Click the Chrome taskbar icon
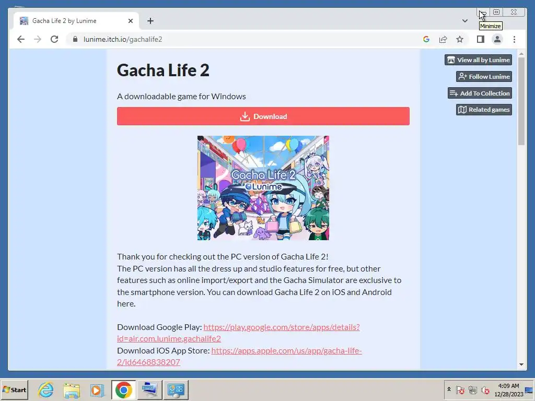535x401 pixels. pyautogui.click(x=123, y=390)
